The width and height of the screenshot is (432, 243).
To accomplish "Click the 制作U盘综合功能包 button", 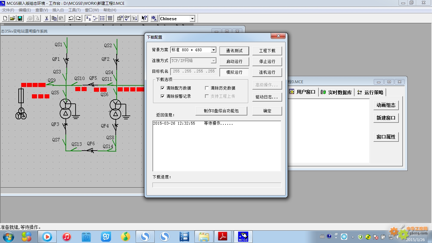I will pyautogui.click(x=221, y=111).
